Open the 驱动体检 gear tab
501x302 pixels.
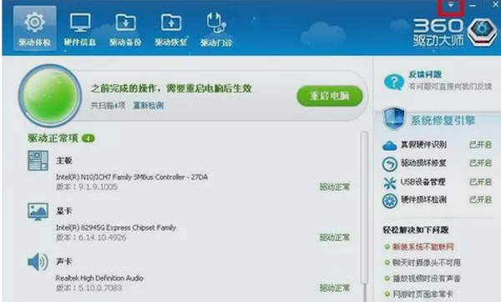point(35,28)
